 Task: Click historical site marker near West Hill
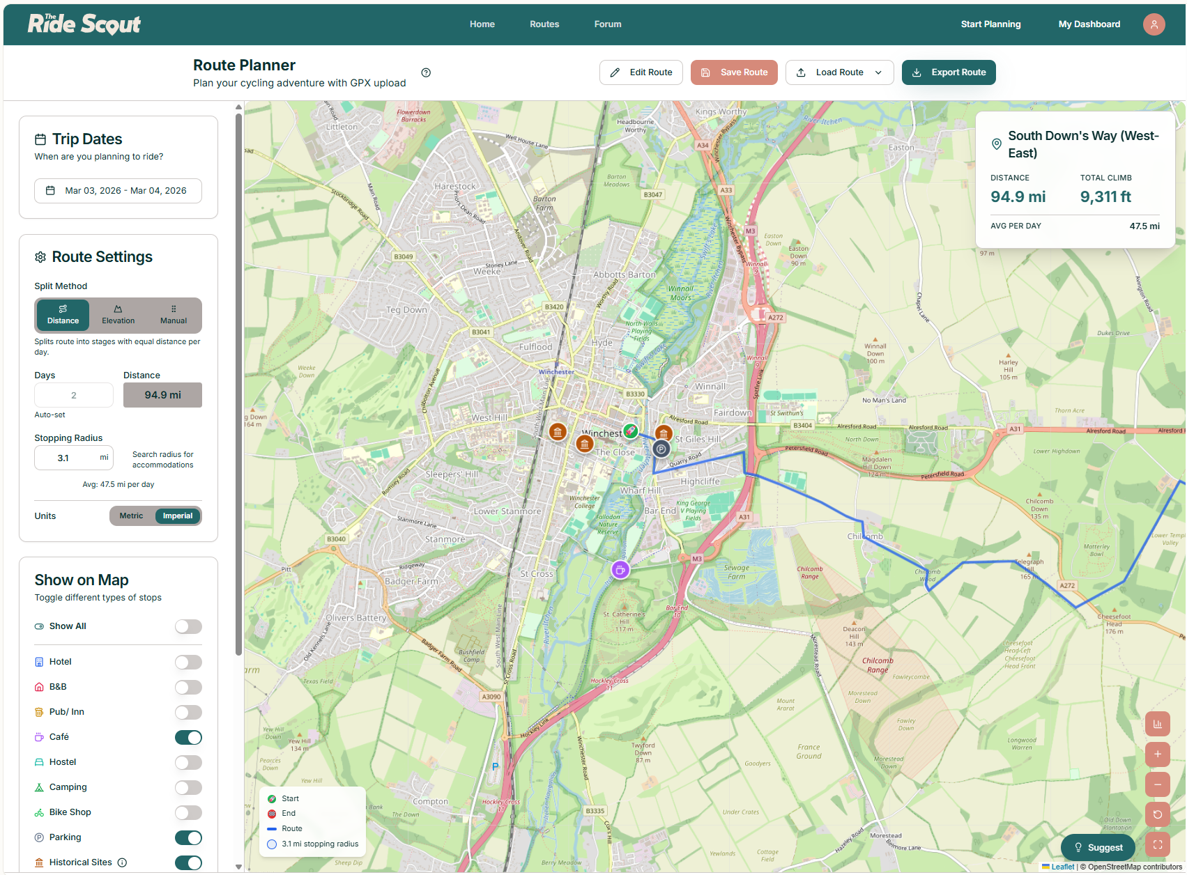coord(558,432)
